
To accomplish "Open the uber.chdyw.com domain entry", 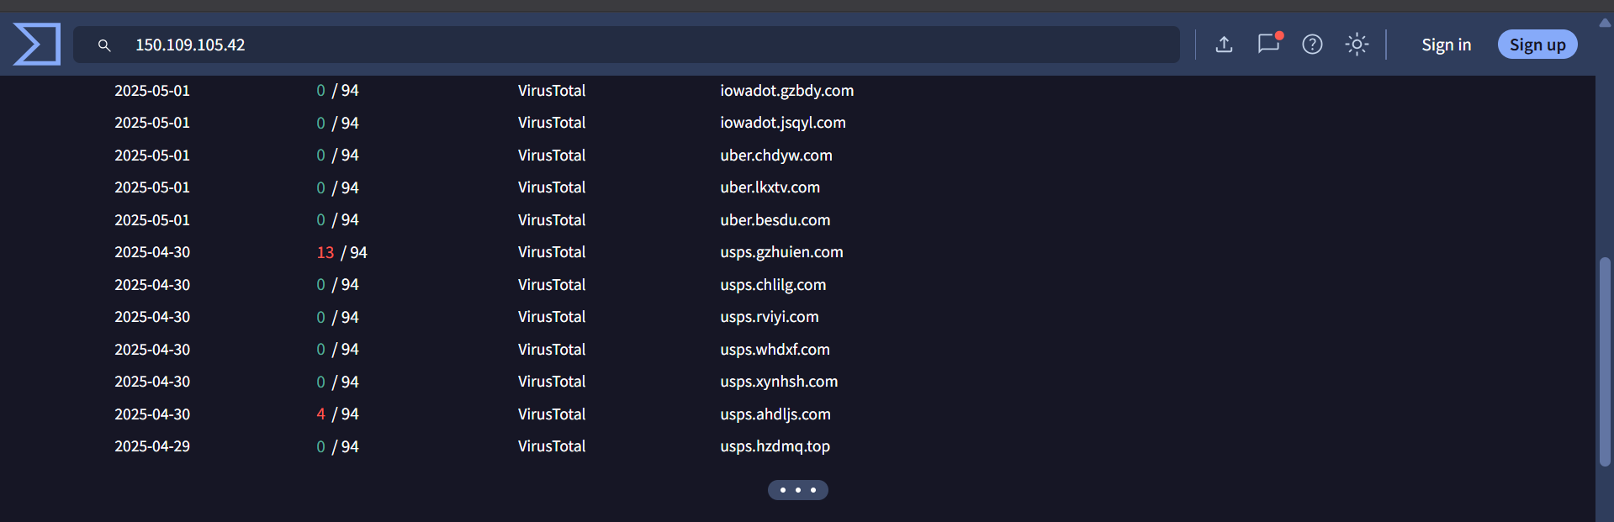I will [775, 155].
